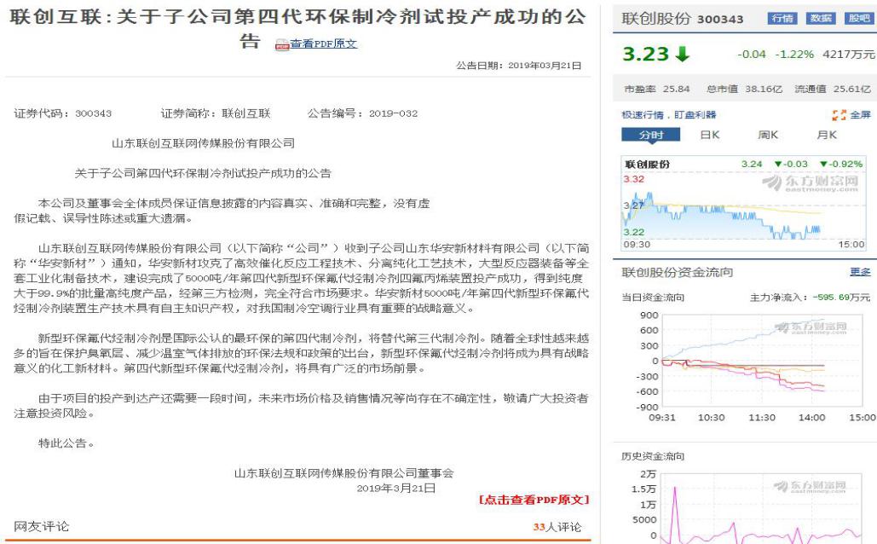
Task: Click the 当日资金流向 label
Action: tap(653, 298)
